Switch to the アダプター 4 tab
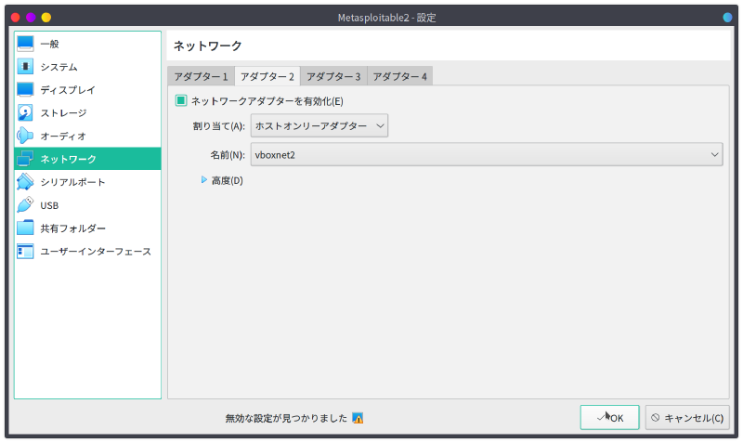743x443 pixels. tap(399, 76)
